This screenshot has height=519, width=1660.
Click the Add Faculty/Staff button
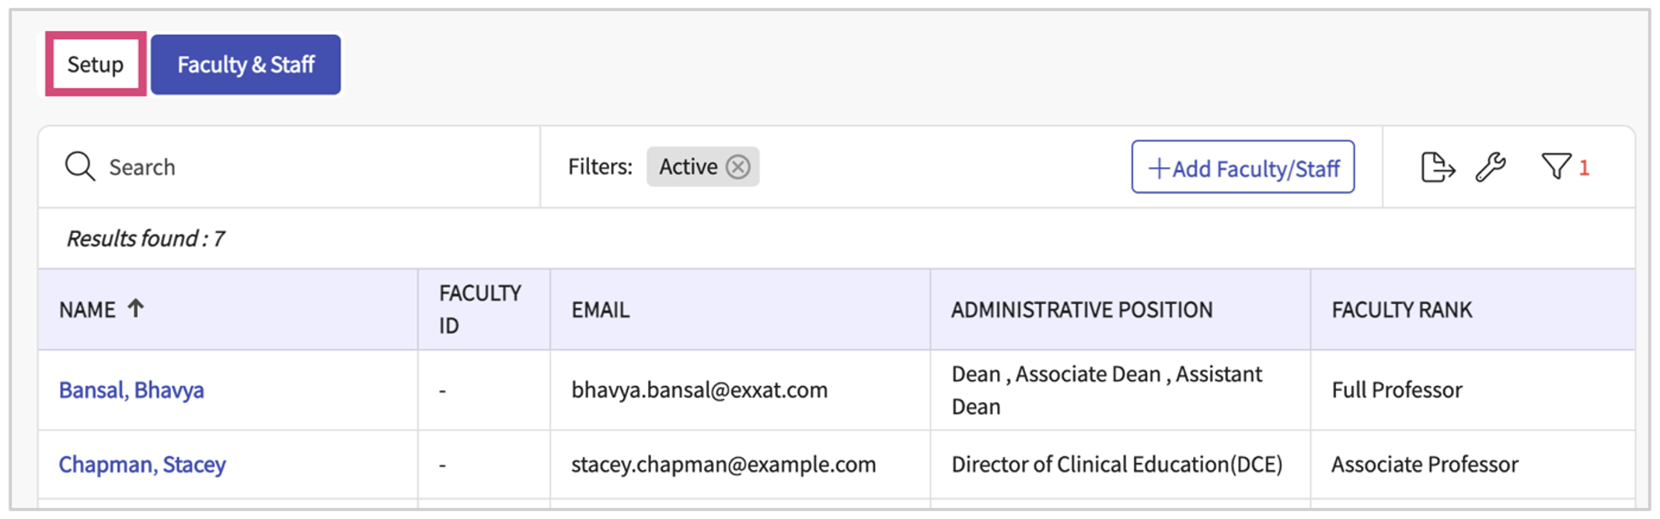click(1243, 167)
